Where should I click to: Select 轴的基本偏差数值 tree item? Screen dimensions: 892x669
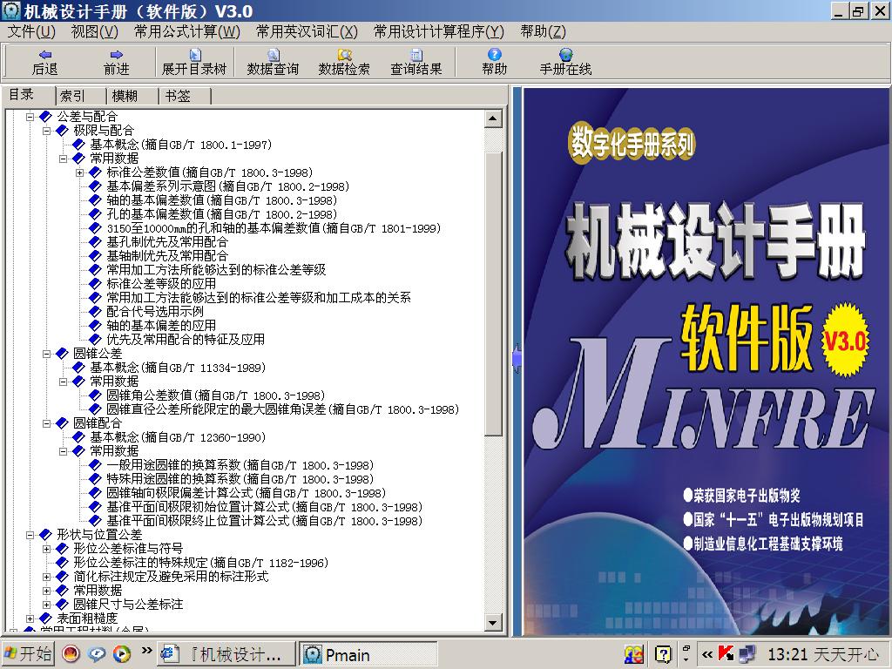[222, 200]
